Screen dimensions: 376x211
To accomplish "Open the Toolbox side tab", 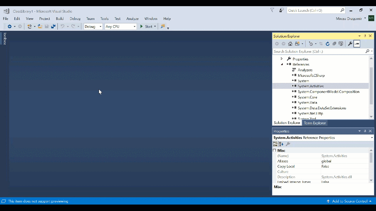I will click(5, 38).
